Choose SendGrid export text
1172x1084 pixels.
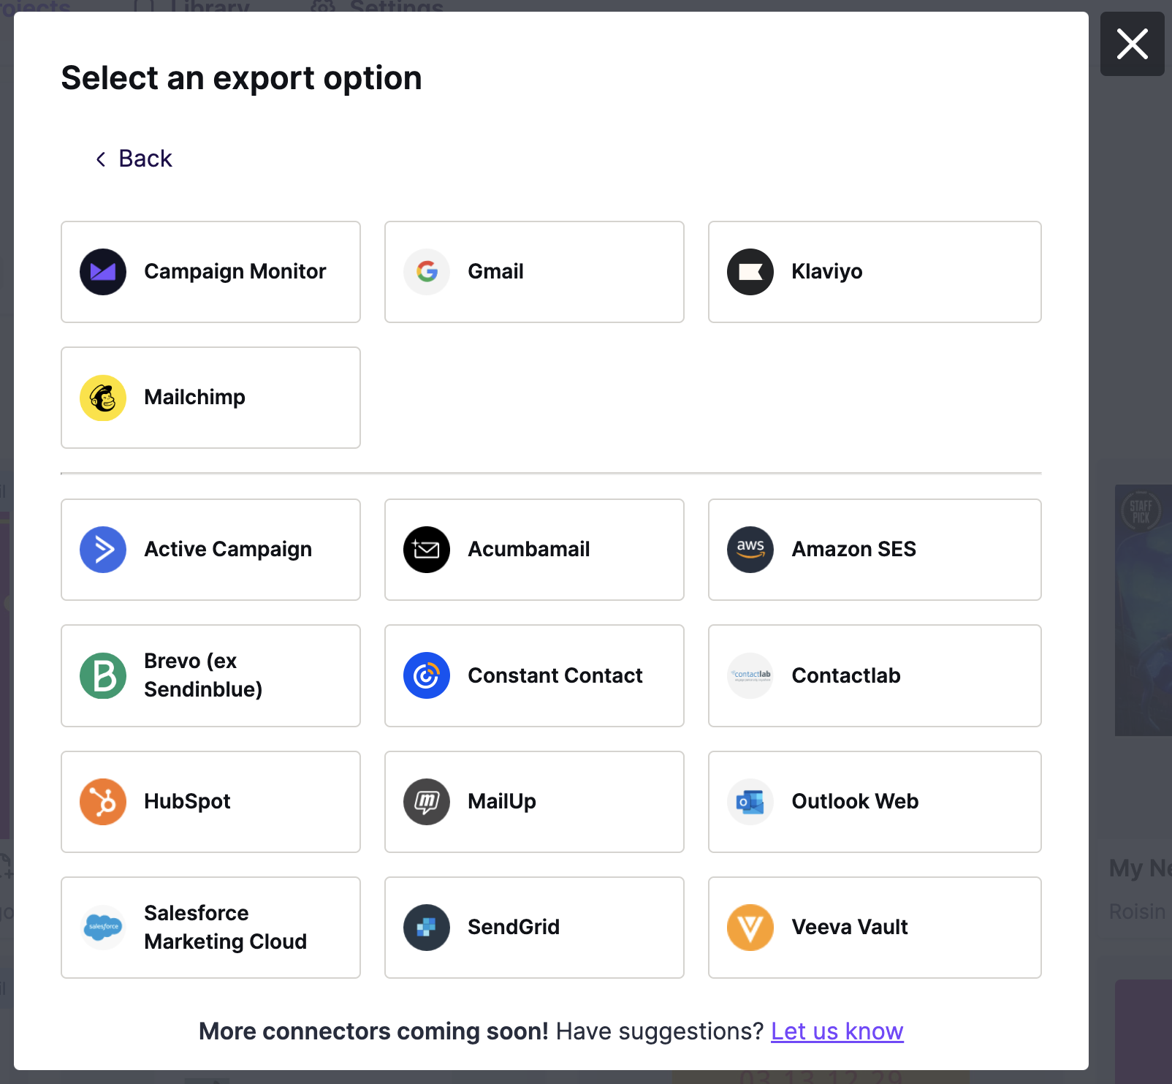(x=514, y=928)
